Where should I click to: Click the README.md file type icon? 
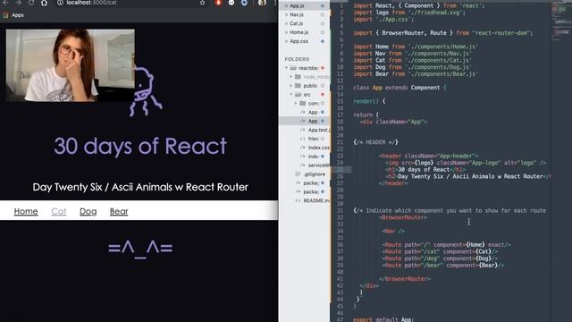pos(298,200)
